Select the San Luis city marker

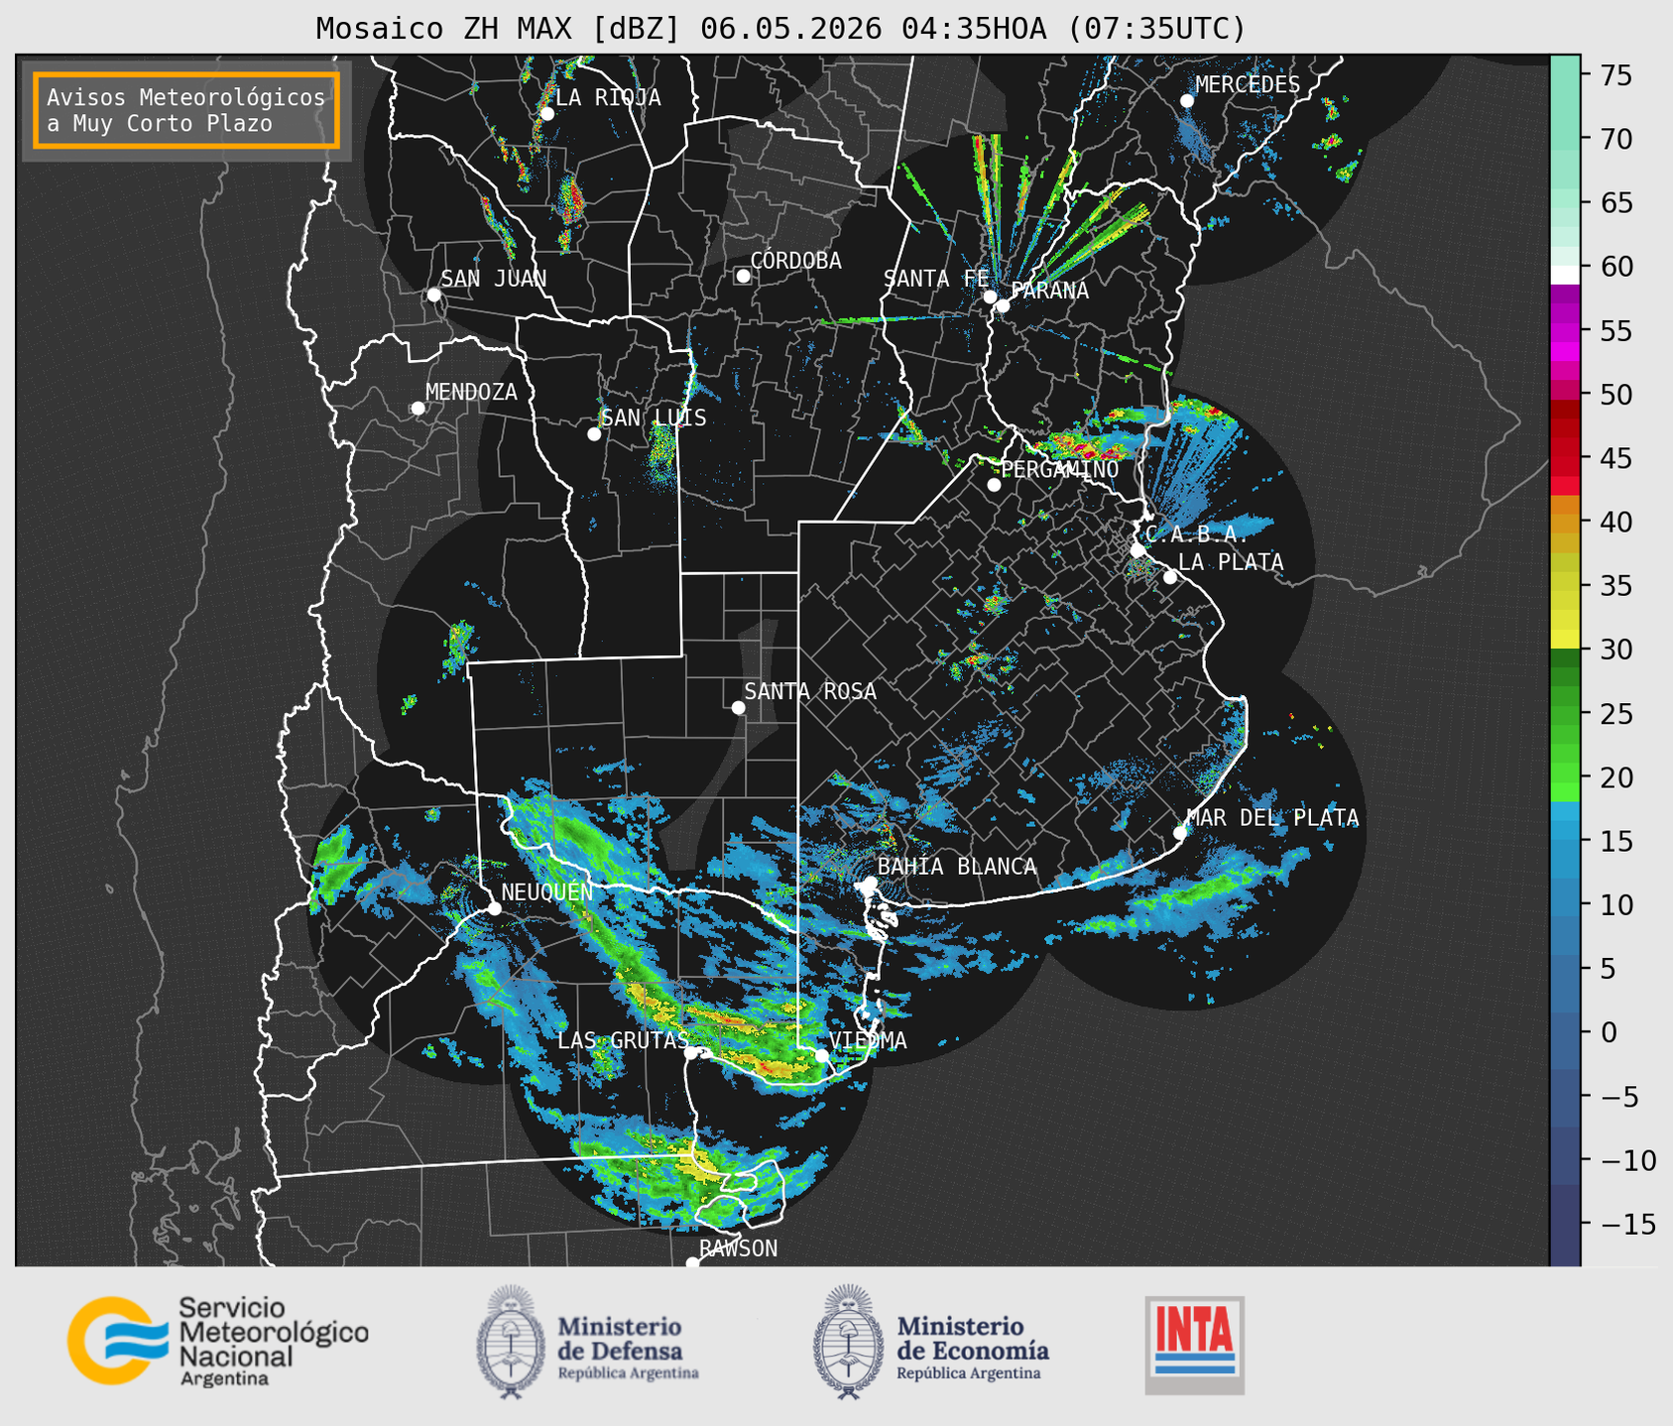coord(594,433)
